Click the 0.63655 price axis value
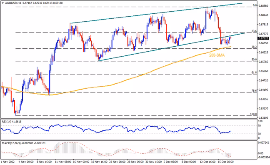 (x=263, y=99)
